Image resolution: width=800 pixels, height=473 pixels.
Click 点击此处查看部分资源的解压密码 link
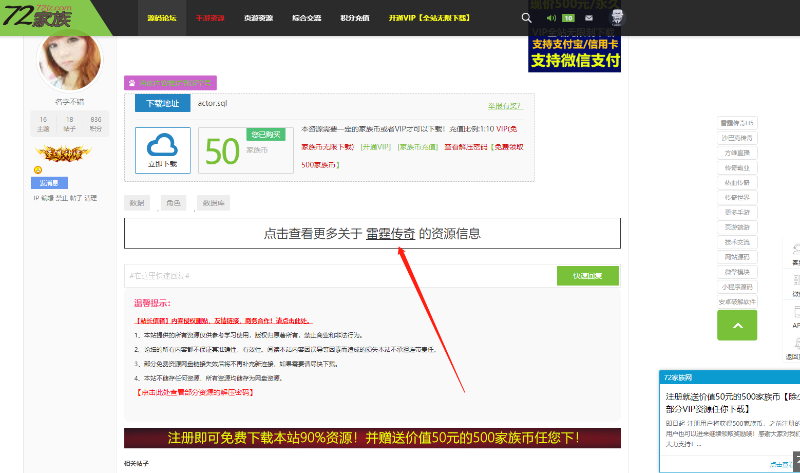[195, 392]
